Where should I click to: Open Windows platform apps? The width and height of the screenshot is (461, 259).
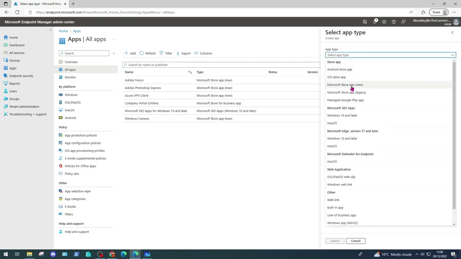click(71, 95)
